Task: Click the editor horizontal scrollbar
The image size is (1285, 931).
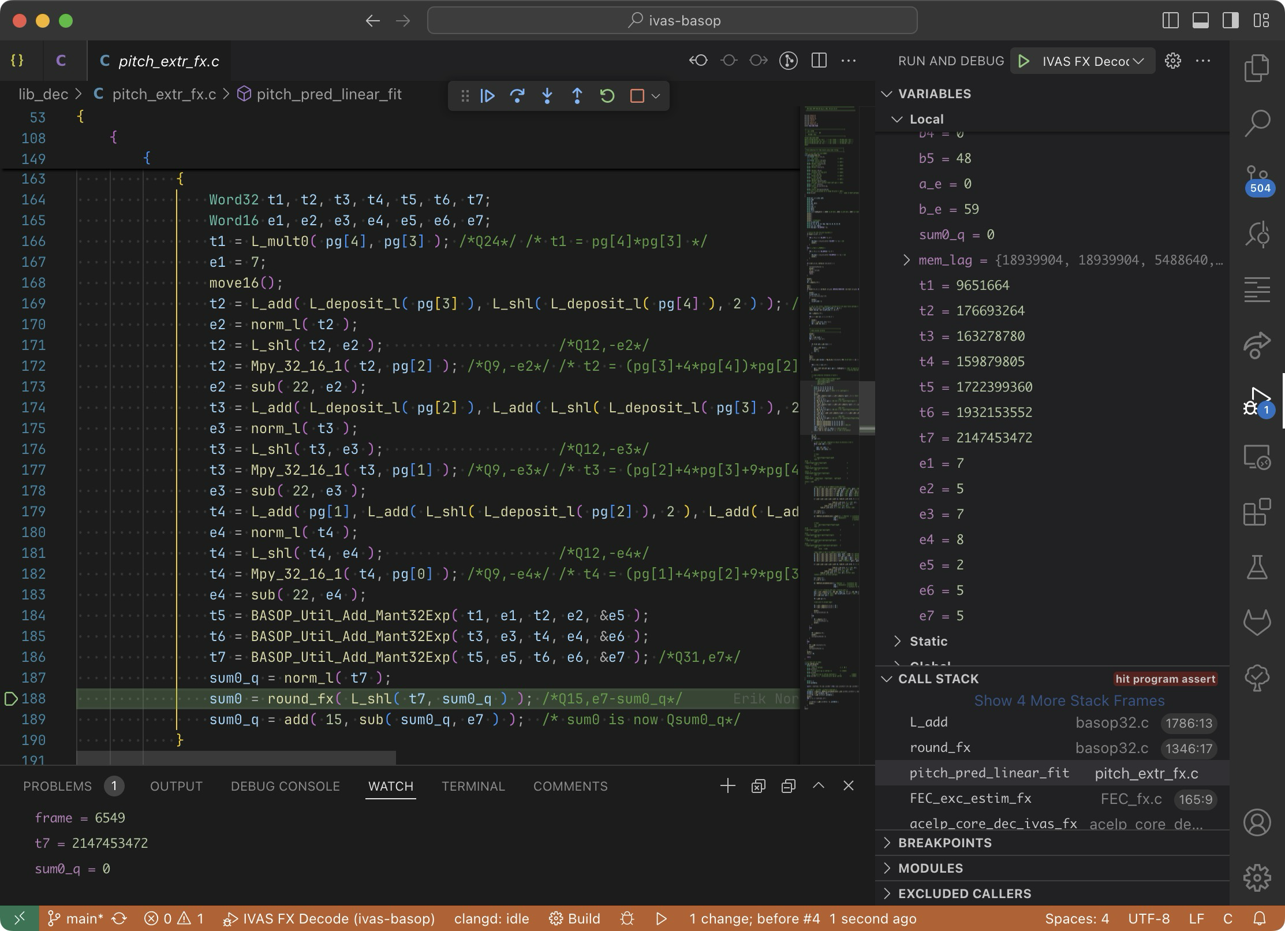Action: [236, 758]
